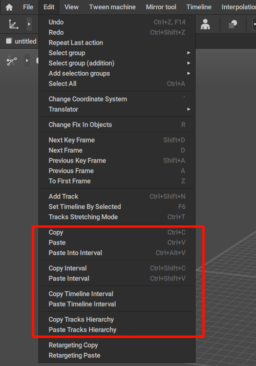This screenshot has height=366, width=256.
Task: Switch to the untitled scene tab
Action: tap(26, 42)
